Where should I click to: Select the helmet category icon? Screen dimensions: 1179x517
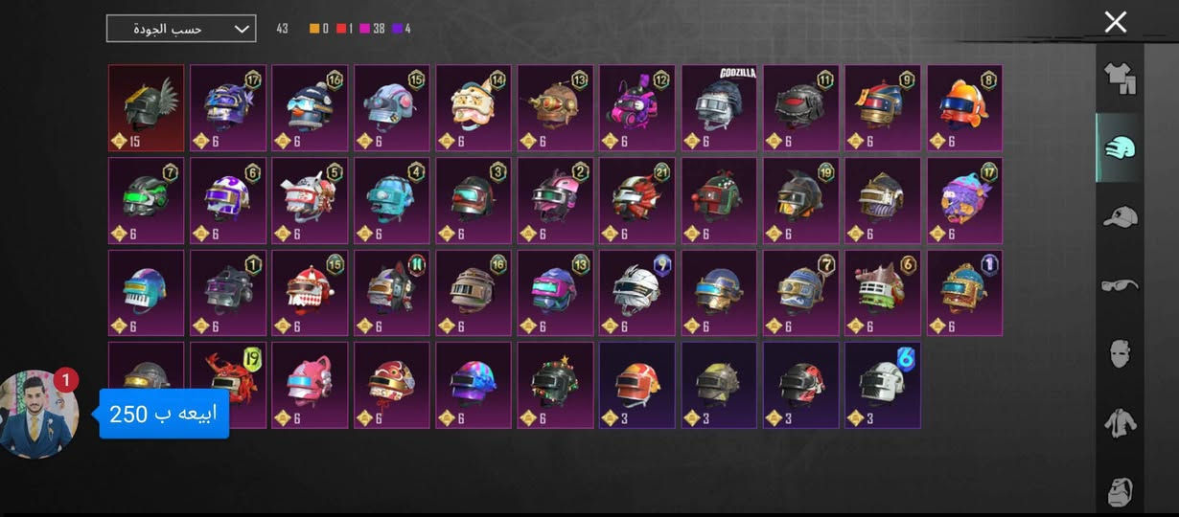[1120, 148]
